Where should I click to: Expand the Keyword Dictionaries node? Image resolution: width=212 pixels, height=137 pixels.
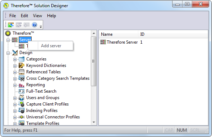coord(15,66)
